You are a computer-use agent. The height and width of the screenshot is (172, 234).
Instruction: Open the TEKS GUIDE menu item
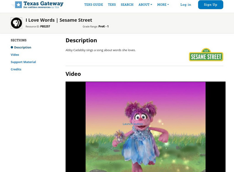[x=94, y=5]
